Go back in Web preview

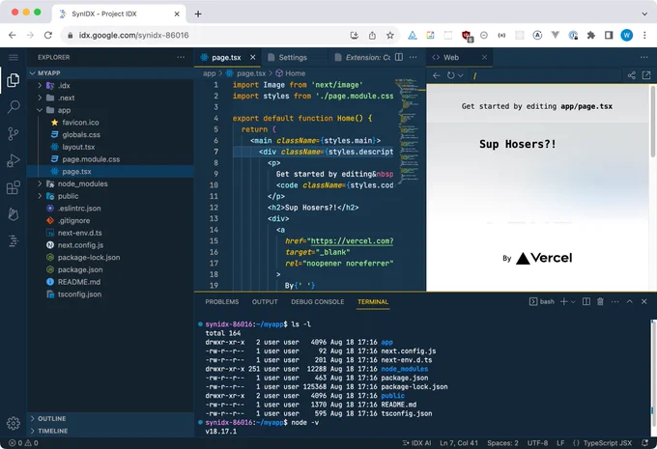coord(436,75)
